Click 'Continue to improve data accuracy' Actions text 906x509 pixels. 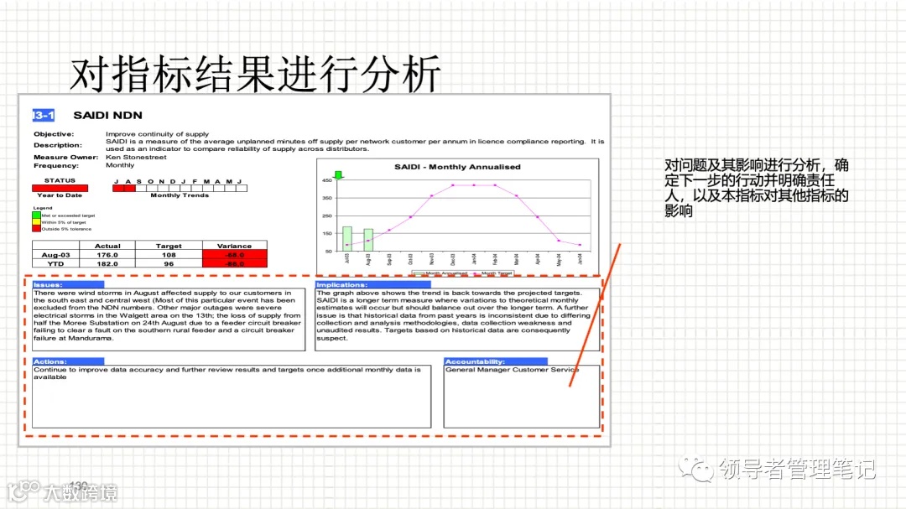click(x=226, y=373)
